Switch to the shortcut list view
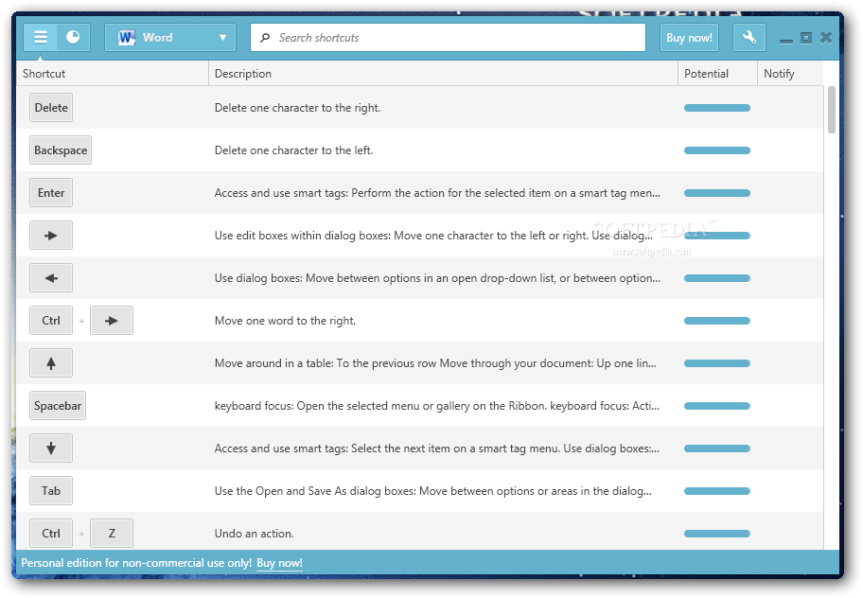 point(40,38)
